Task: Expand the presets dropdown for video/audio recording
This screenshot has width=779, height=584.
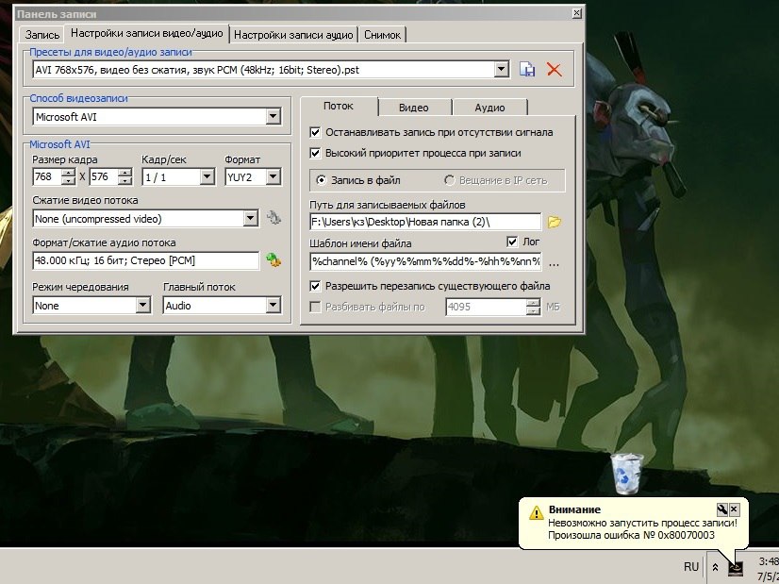Action: click(501, 69)
